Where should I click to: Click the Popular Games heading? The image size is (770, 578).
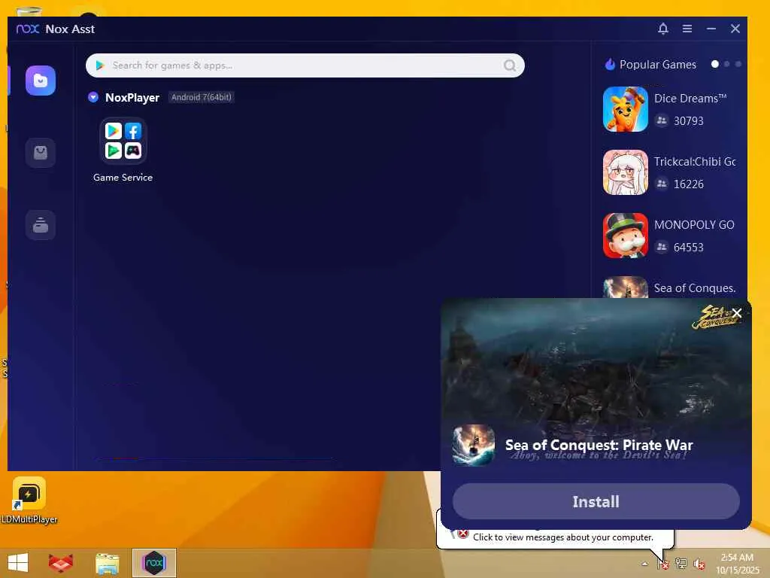[657, 65]
